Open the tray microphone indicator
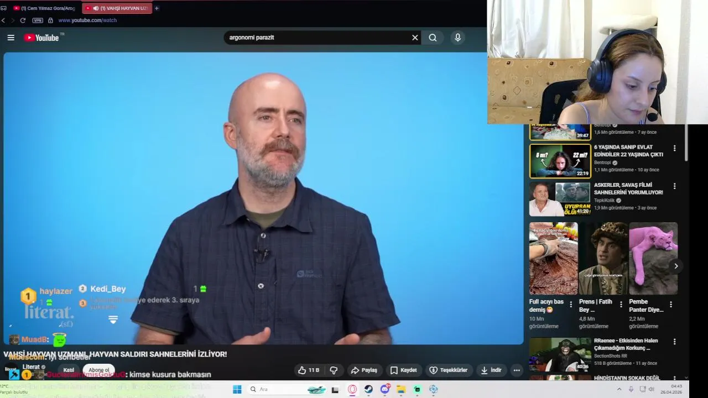The width and height of the screenshot is (708, 398). click(631, 389)
